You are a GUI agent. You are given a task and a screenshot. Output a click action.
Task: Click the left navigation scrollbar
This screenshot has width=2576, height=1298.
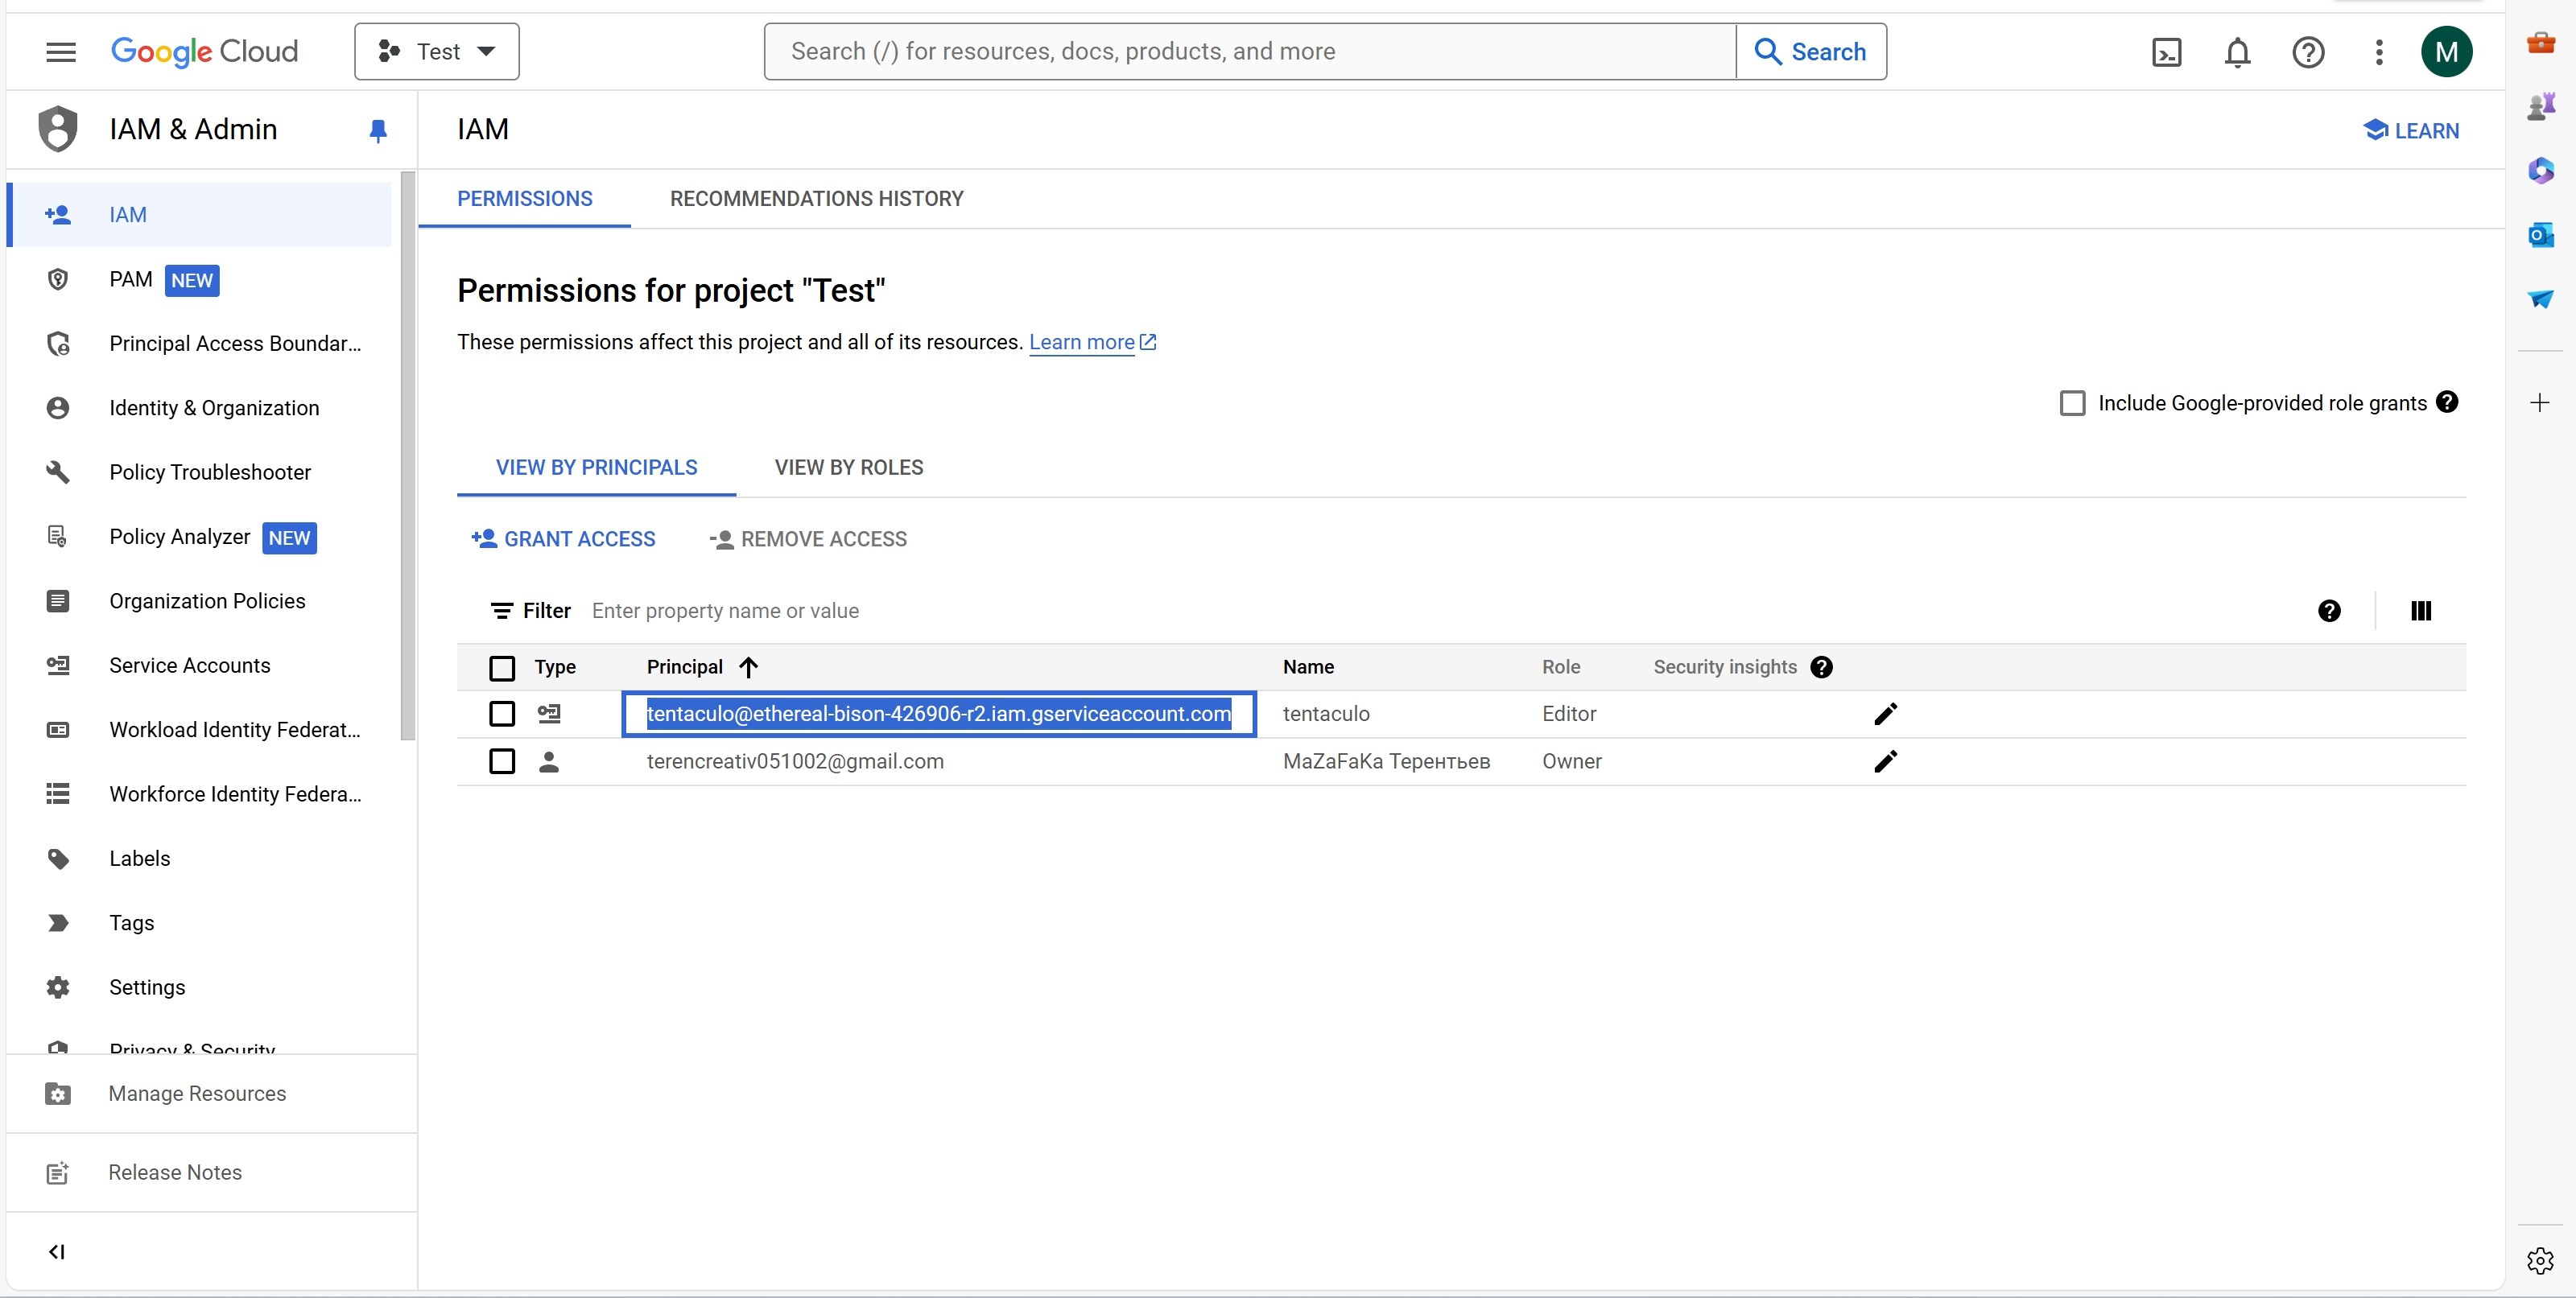click(x=407, y=456)
